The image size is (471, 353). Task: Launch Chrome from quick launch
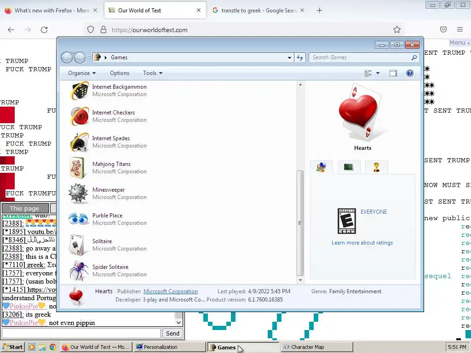coord(53,347)
